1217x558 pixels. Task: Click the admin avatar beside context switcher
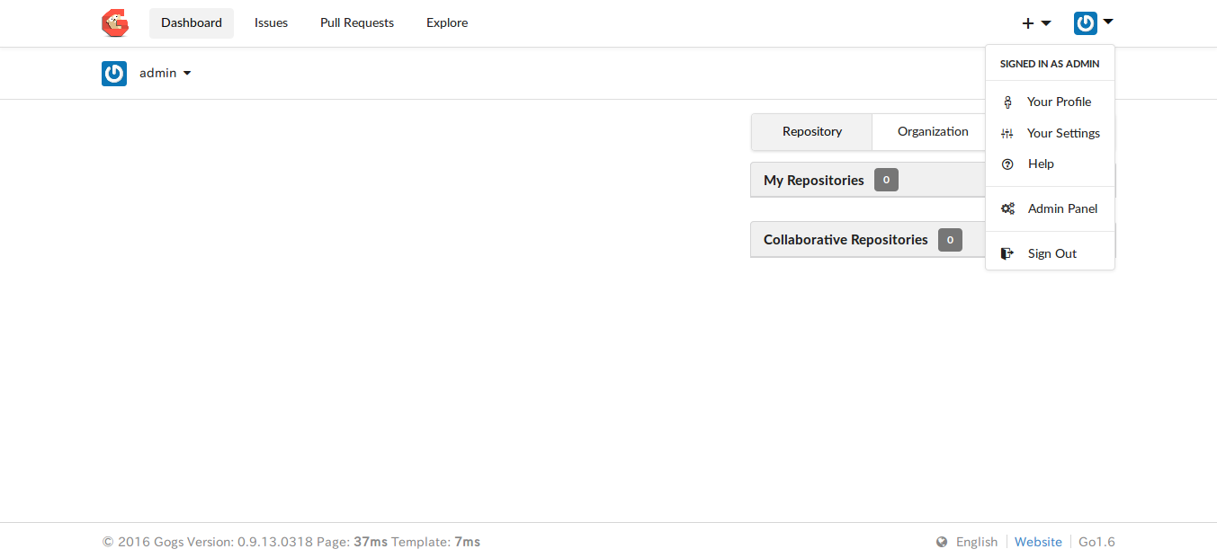point(114,74)
